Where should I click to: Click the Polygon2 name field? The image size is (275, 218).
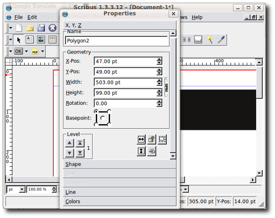[116, 41]
